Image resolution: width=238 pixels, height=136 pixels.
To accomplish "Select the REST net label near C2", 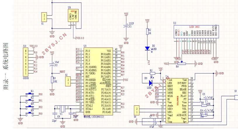I will click(x=62, y=72).
